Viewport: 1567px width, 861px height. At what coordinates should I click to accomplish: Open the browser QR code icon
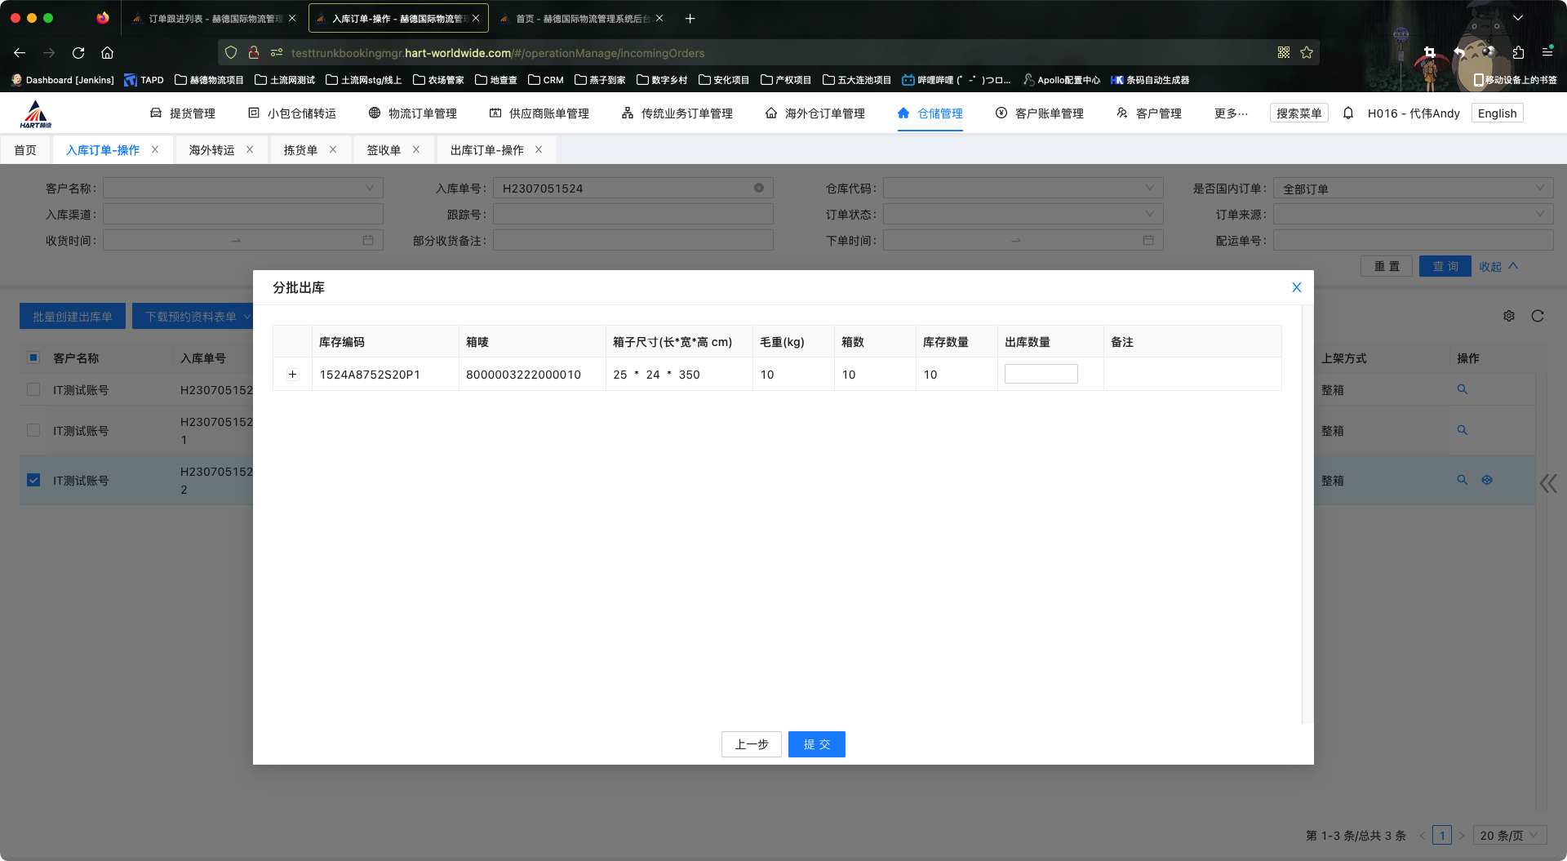click(x=1284, y=53)
